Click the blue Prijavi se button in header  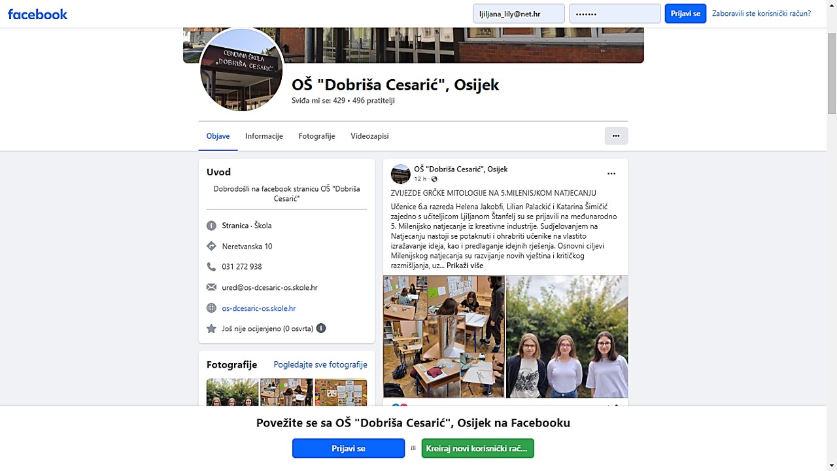click(685, 14)
